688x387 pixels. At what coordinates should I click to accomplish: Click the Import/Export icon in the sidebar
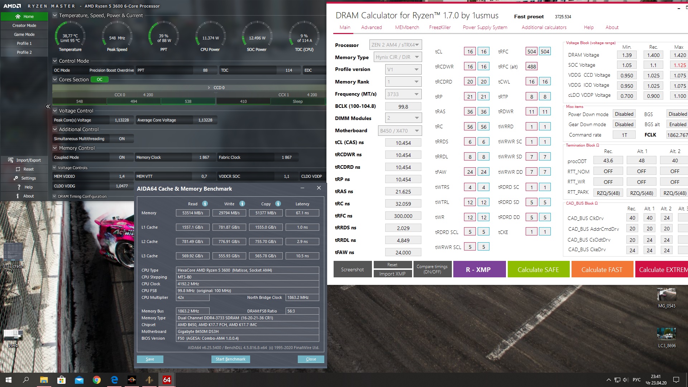[x=11, y=160]
